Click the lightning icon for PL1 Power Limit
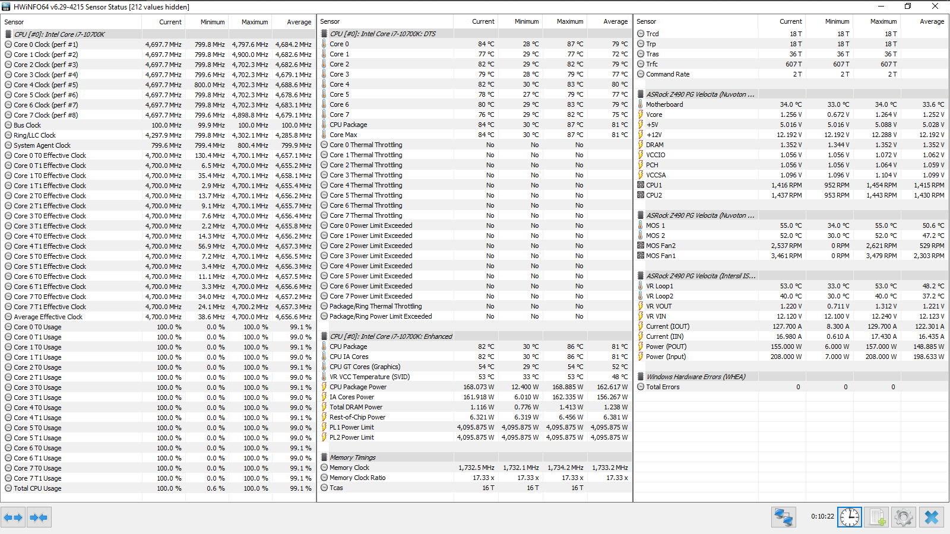This screenshot has height=534, width=950. (x=324, y=427)
